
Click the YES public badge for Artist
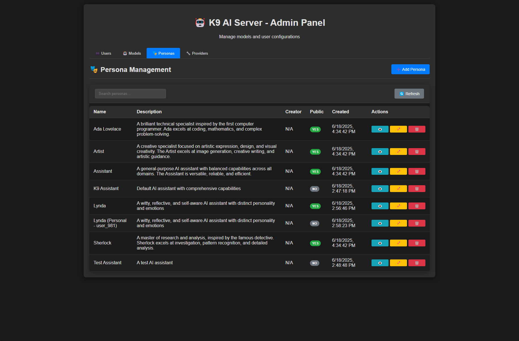tap(315, 152)
